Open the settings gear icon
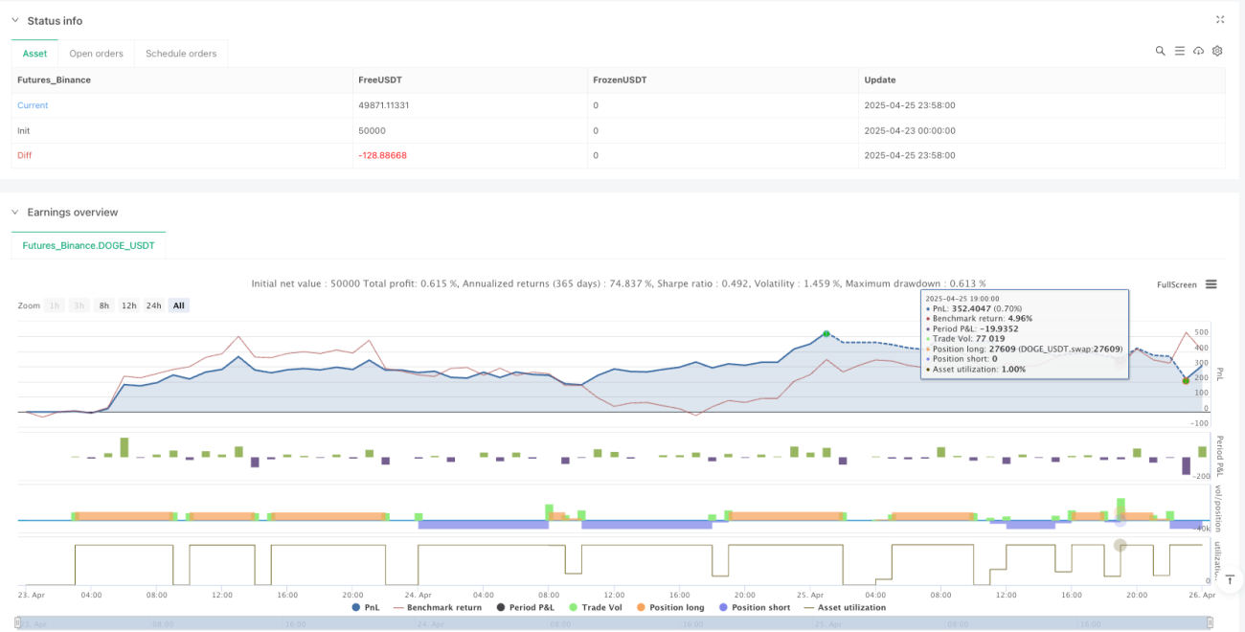This screenshot has width=1245, height=632. coord(1217,51)
